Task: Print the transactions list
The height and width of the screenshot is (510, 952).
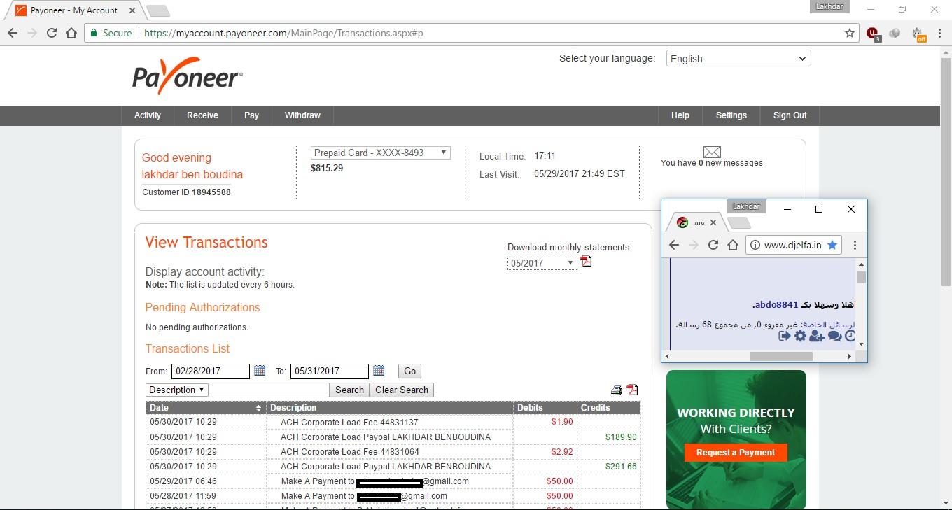Action: 617,390
